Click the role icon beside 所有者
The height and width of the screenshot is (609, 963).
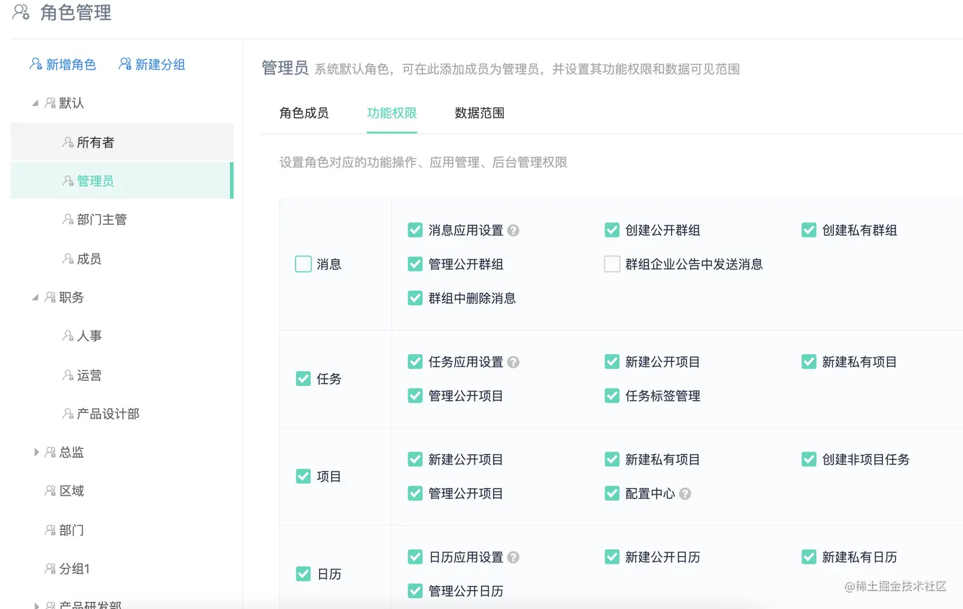pos(68,143)
